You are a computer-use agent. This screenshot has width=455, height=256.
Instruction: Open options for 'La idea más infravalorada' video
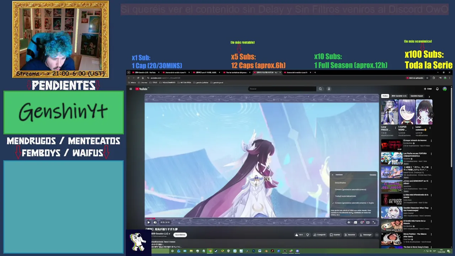pyautogui.click(x=431, y=195)
